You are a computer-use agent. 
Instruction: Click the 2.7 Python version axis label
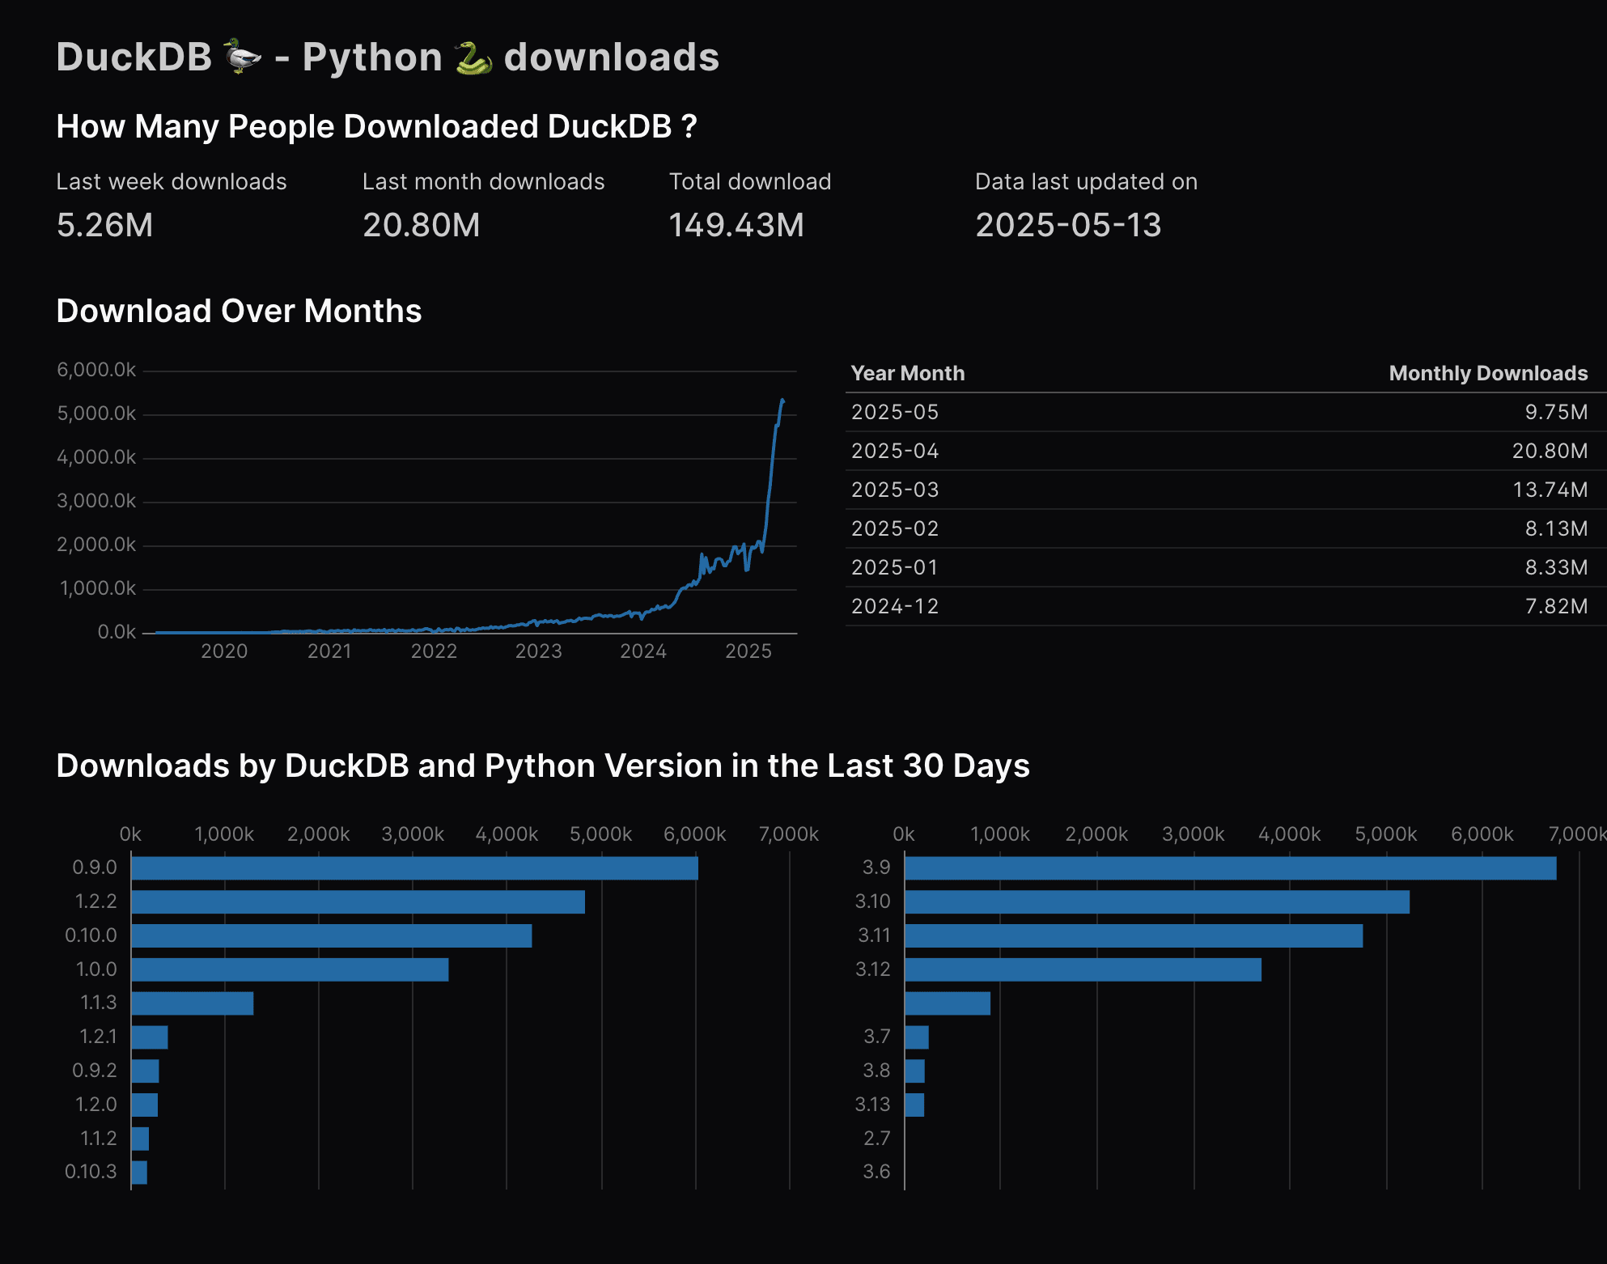(x=876, y=1139)
